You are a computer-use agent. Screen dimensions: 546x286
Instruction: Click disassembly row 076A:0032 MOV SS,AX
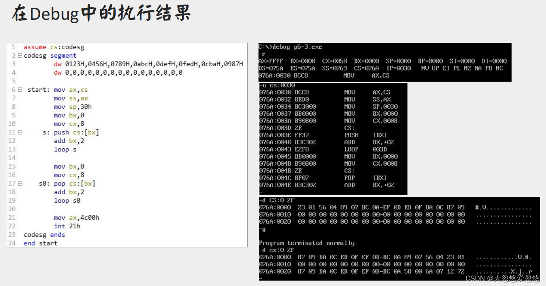[x=325, y=99]
